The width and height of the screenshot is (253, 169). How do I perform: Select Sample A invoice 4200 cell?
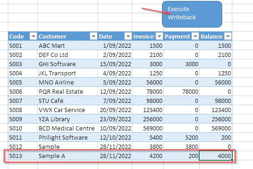(x=148, y=156)
